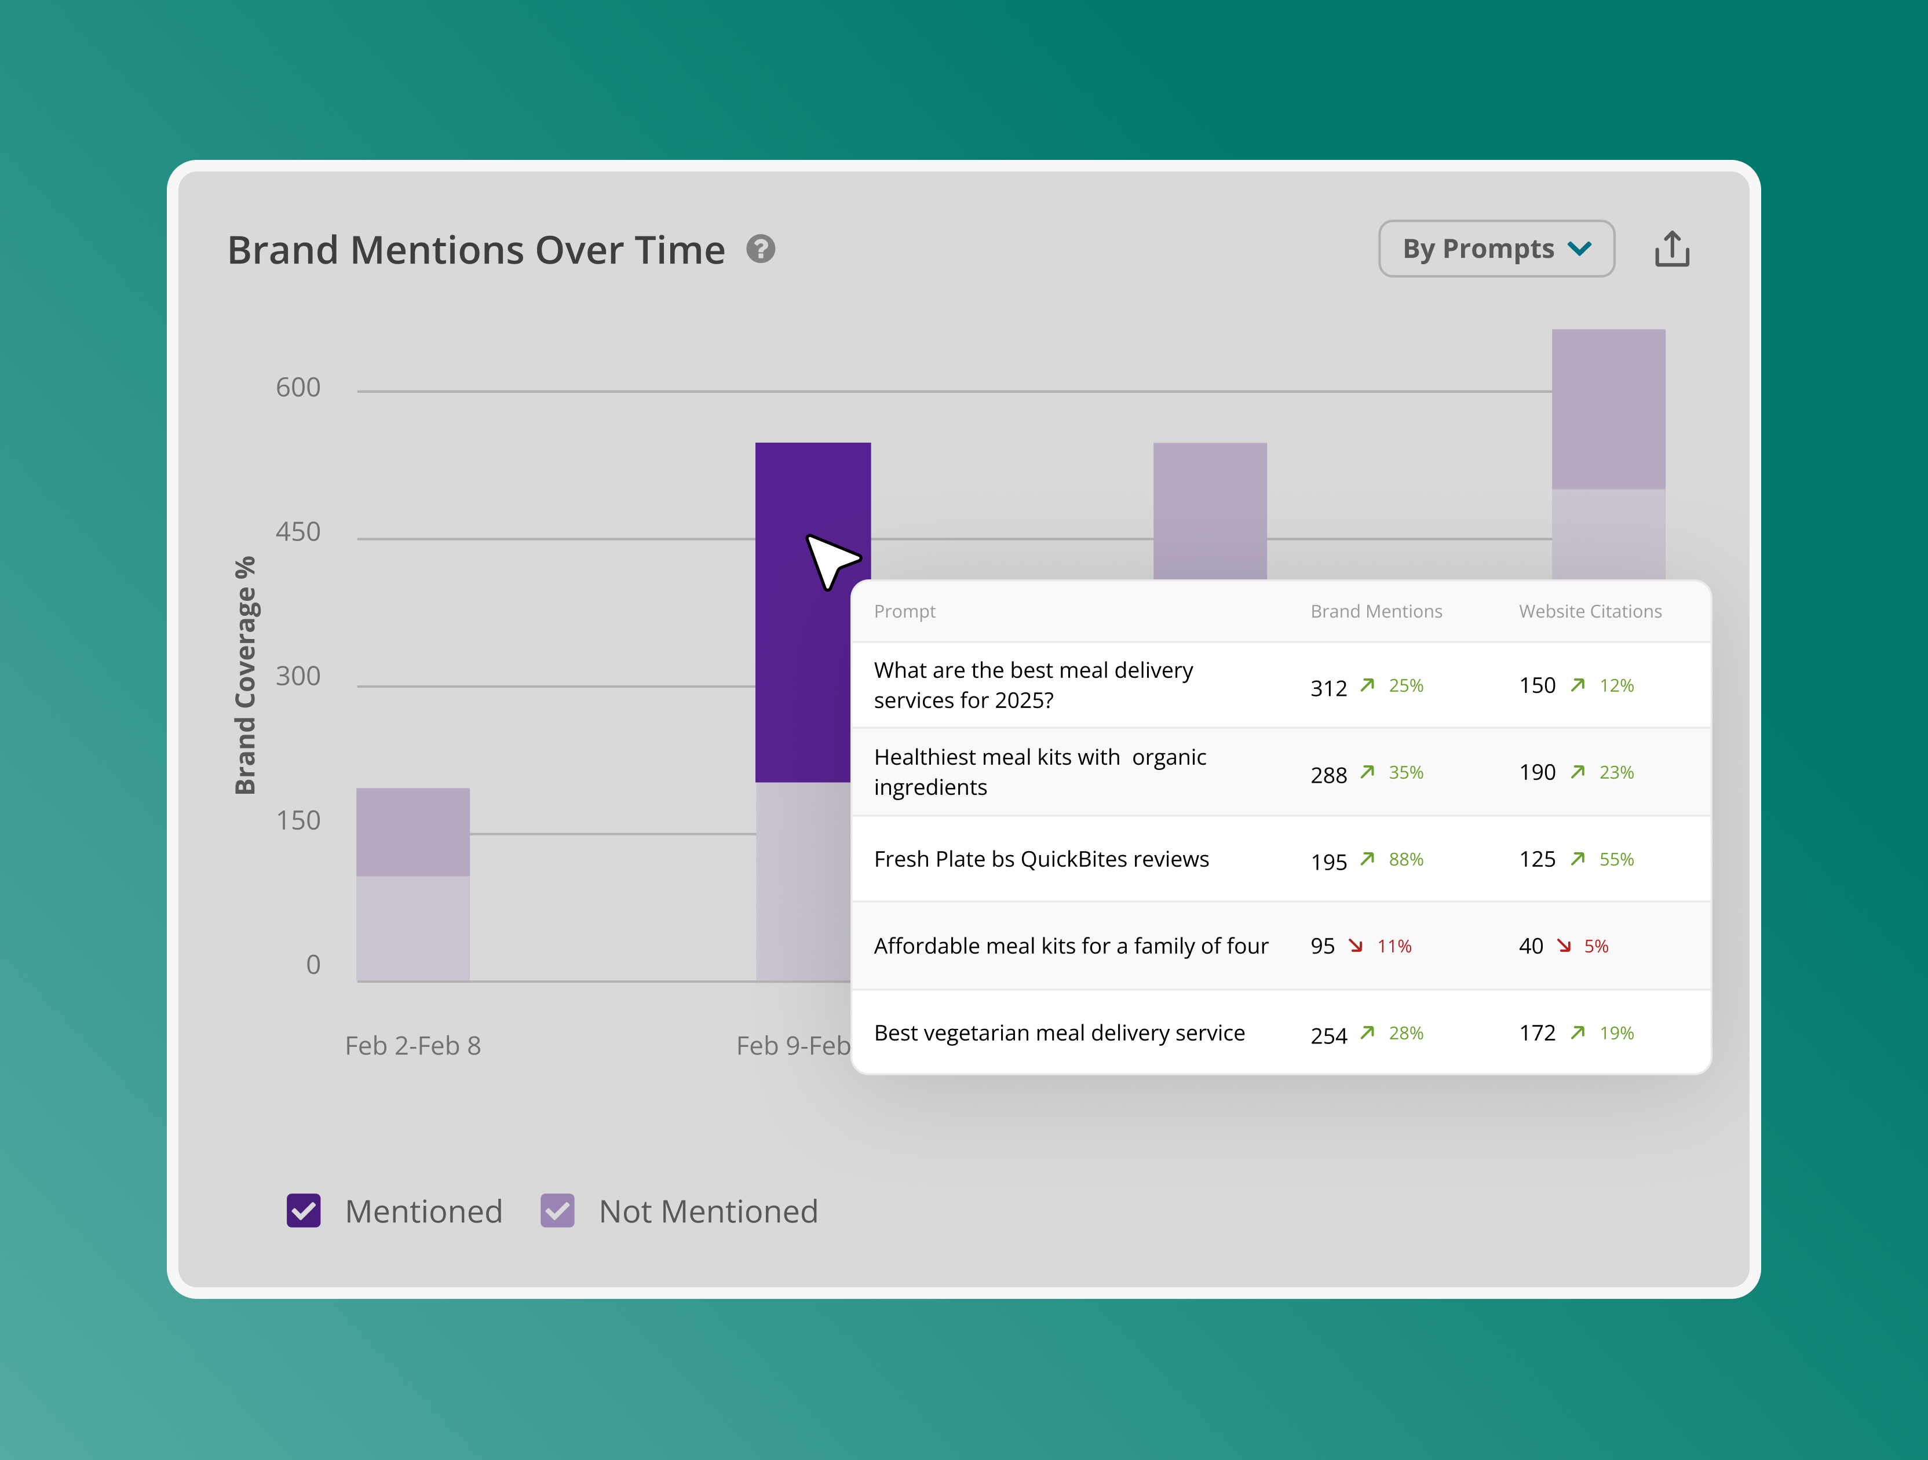Select 'Best vegetarian meal delivery service' prompt
1928x1460 pixels.
pos(1058,1033)
